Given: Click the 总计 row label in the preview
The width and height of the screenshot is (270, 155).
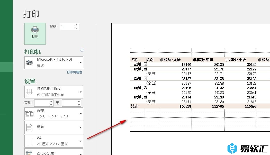Looking at the screenshot, I should 134,106.
